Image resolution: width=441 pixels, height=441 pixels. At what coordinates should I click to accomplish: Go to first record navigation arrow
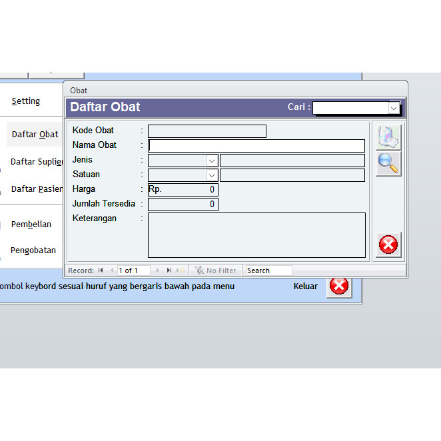101,270
